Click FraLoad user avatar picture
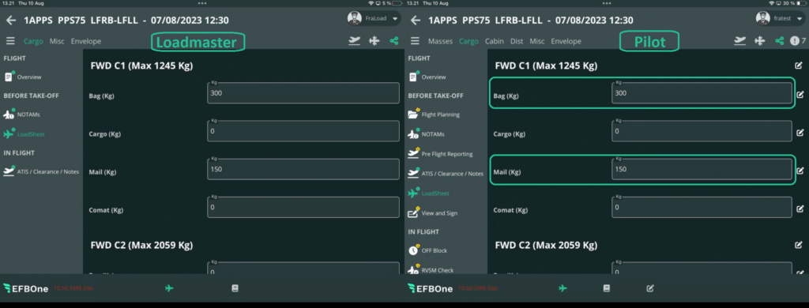The width and height of the screenshot is (809, 308). pyautogui.click(x=354, y=19)
